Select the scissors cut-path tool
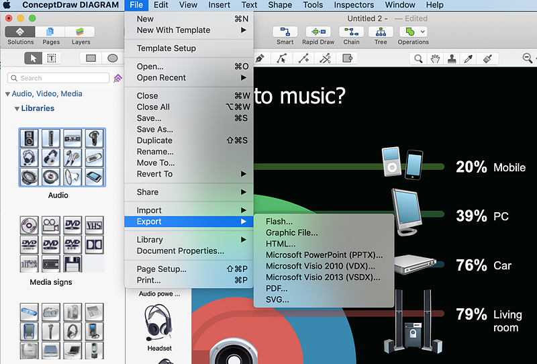537x364 pixels. pyautogui.click(x=325, y=58)
